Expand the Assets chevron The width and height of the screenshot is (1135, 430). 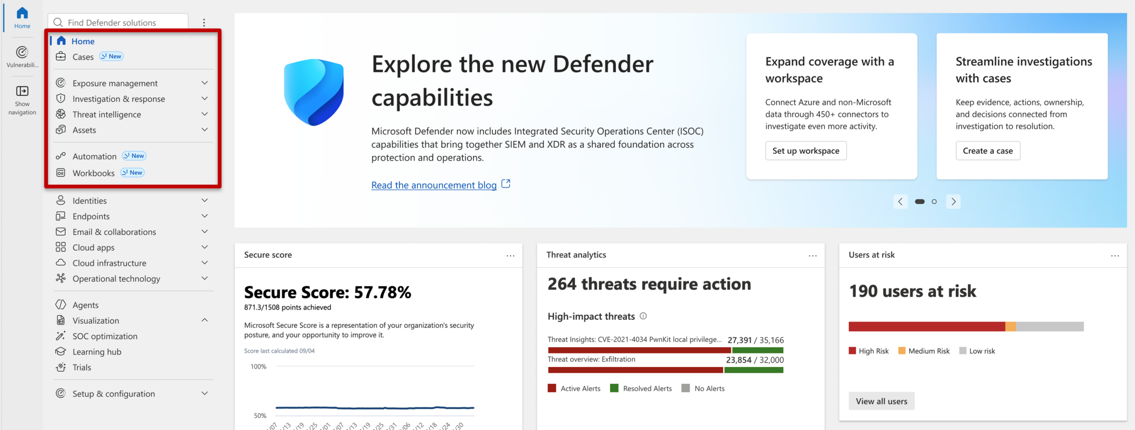(x=204, y=129)
